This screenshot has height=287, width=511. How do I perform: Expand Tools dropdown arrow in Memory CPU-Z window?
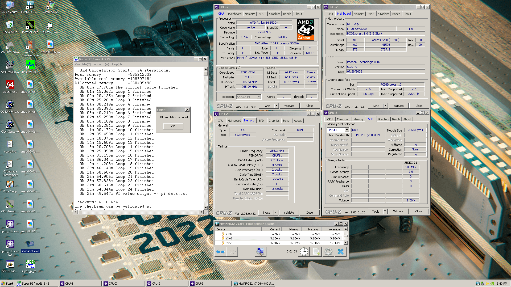pos(276,213)
